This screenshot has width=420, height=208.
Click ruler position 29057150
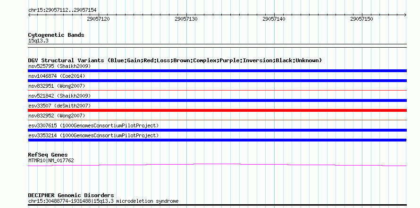click(x=361, y=19)
